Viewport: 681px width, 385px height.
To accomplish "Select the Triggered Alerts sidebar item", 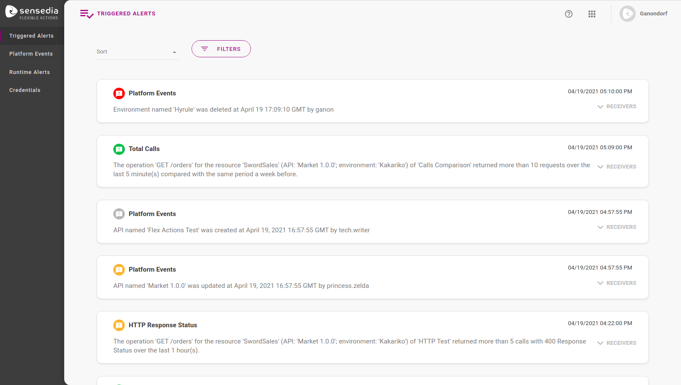I will point(32,36).
